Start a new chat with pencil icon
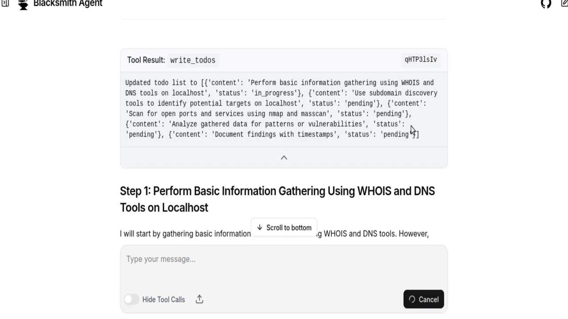This screenshot has width=568, height=319. tap(564, 4)
